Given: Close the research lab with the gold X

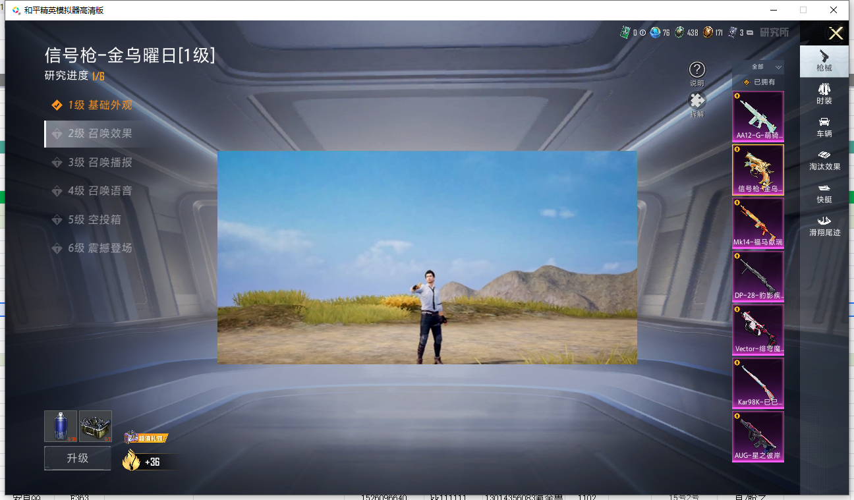Looking at the screenshot, I should tap(836, 34).
